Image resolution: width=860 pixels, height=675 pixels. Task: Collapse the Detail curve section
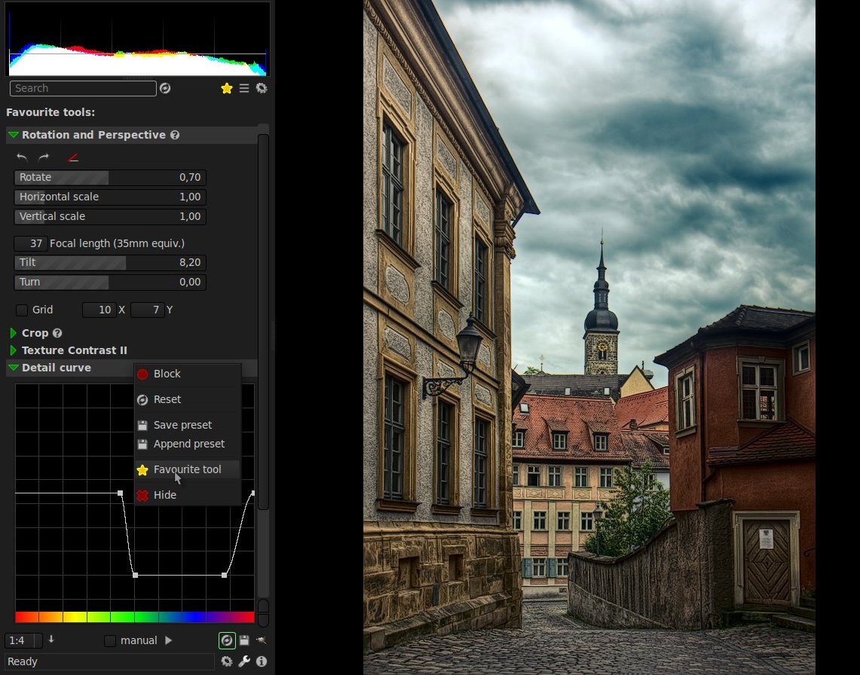coord(13,368)
